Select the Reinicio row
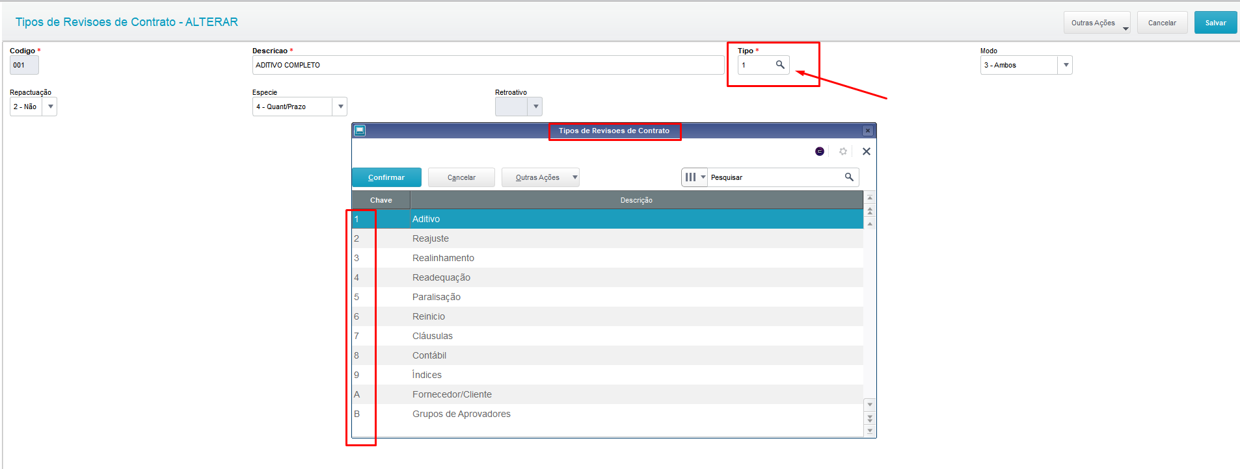1240x469 pixels. 608,316
